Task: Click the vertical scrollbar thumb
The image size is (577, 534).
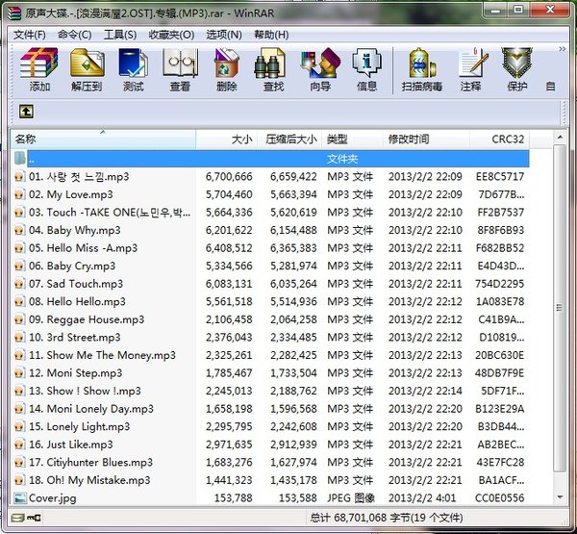Action: pyautogui.click(x=560, y=308)
